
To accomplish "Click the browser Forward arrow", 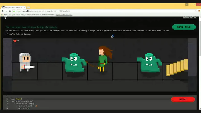I will [6, 11].
